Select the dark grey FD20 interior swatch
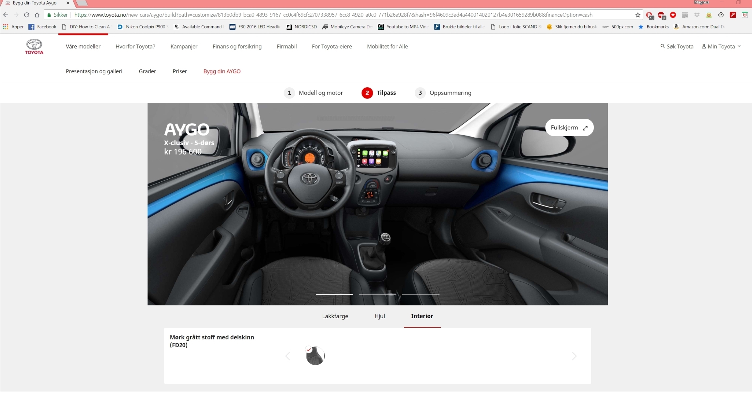Viewport: 752px width, 401px height. (x=315, y=356)
